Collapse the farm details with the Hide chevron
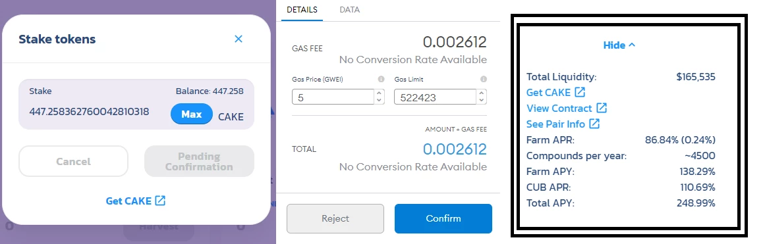Image resolution: width=765 pixels, height=244 pixels. click(x=632, y=45)
